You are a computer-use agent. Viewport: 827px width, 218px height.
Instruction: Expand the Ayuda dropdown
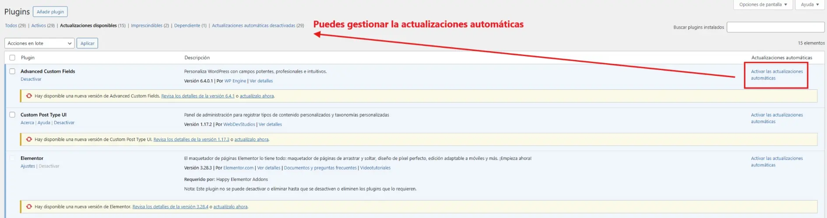(x=810, y=5)
